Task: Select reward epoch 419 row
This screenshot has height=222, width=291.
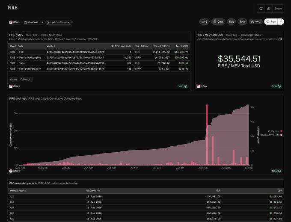Action: (145, 208)
